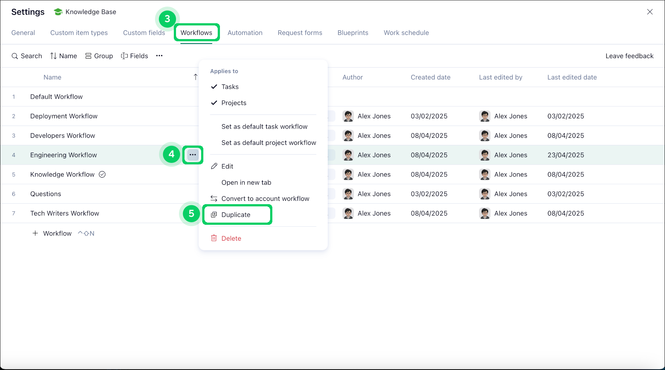Image resolution: width=665 pixels, height=370 pixels.
Task: Uncheck Tasks under Applies to
Action: (214, 87)
